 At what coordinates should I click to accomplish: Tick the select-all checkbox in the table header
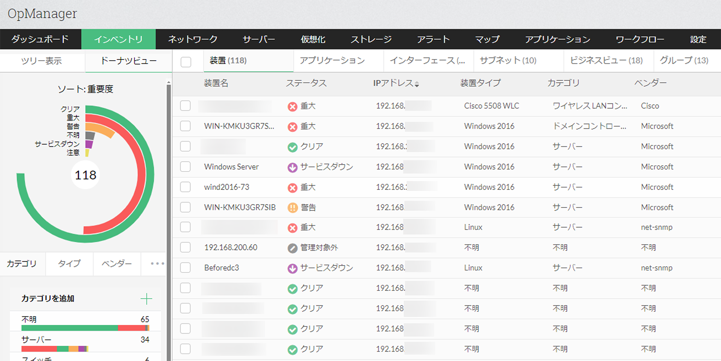(x=186, y=62)
